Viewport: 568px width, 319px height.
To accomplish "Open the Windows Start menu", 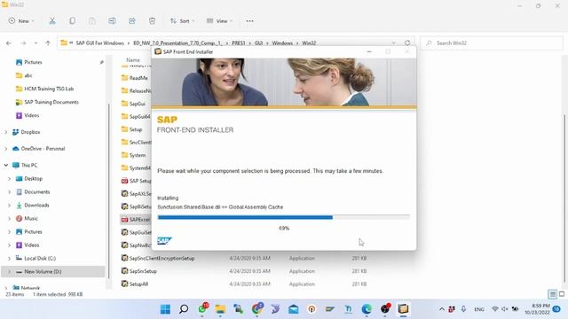I will 165,309.
